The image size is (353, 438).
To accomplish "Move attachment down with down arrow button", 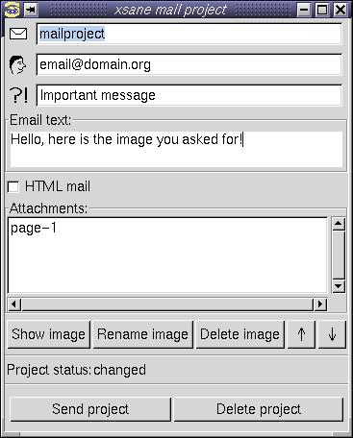I will pyautogui.click(x=332, y=334).
